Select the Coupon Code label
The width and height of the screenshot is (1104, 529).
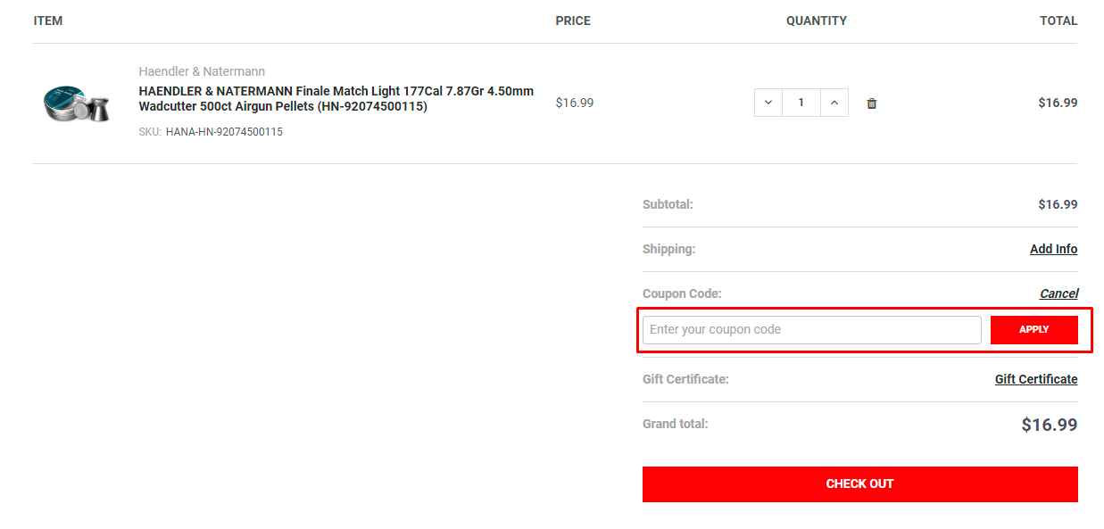(682, 293)
